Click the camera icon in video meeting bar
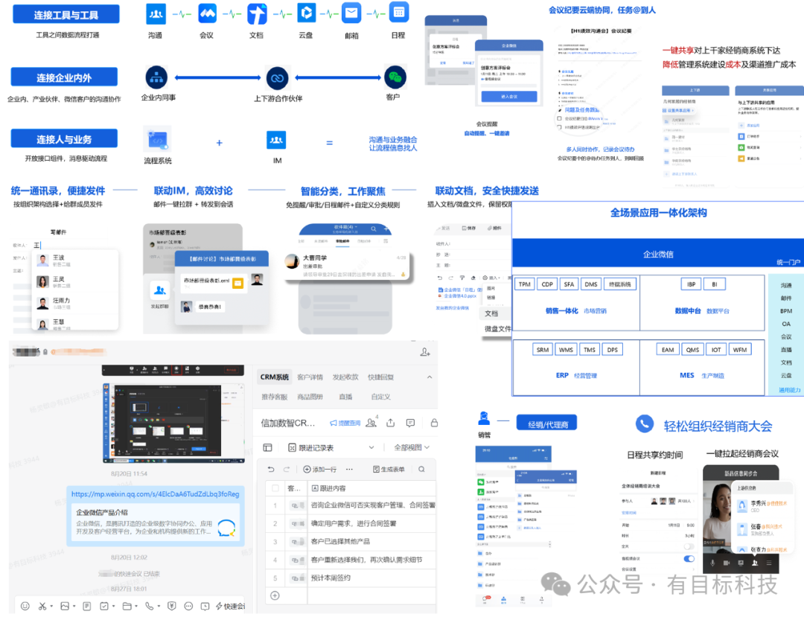The image size is (804, 617). tap(727, 563)
